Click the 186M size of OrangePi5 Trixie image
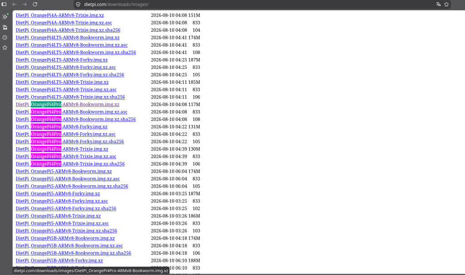465x275 pixels. pos(194,216)
